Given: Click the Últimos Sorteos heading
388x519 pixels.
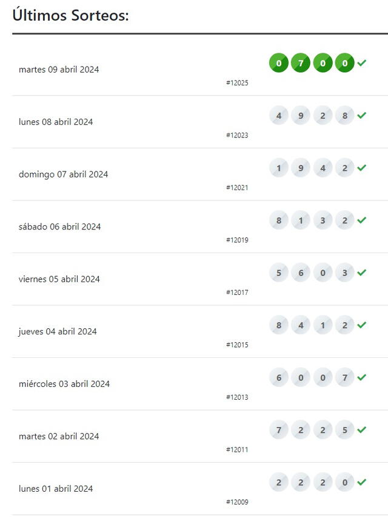Looking at the screenshot, I should click(x=71, y=15).
